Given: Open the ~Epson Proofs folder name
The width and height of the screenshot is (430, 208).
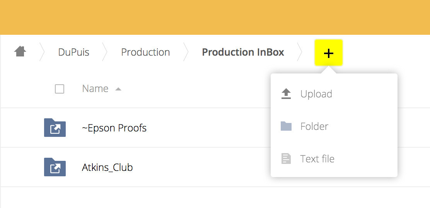Looking at the screenshot, I should point(114,128).
